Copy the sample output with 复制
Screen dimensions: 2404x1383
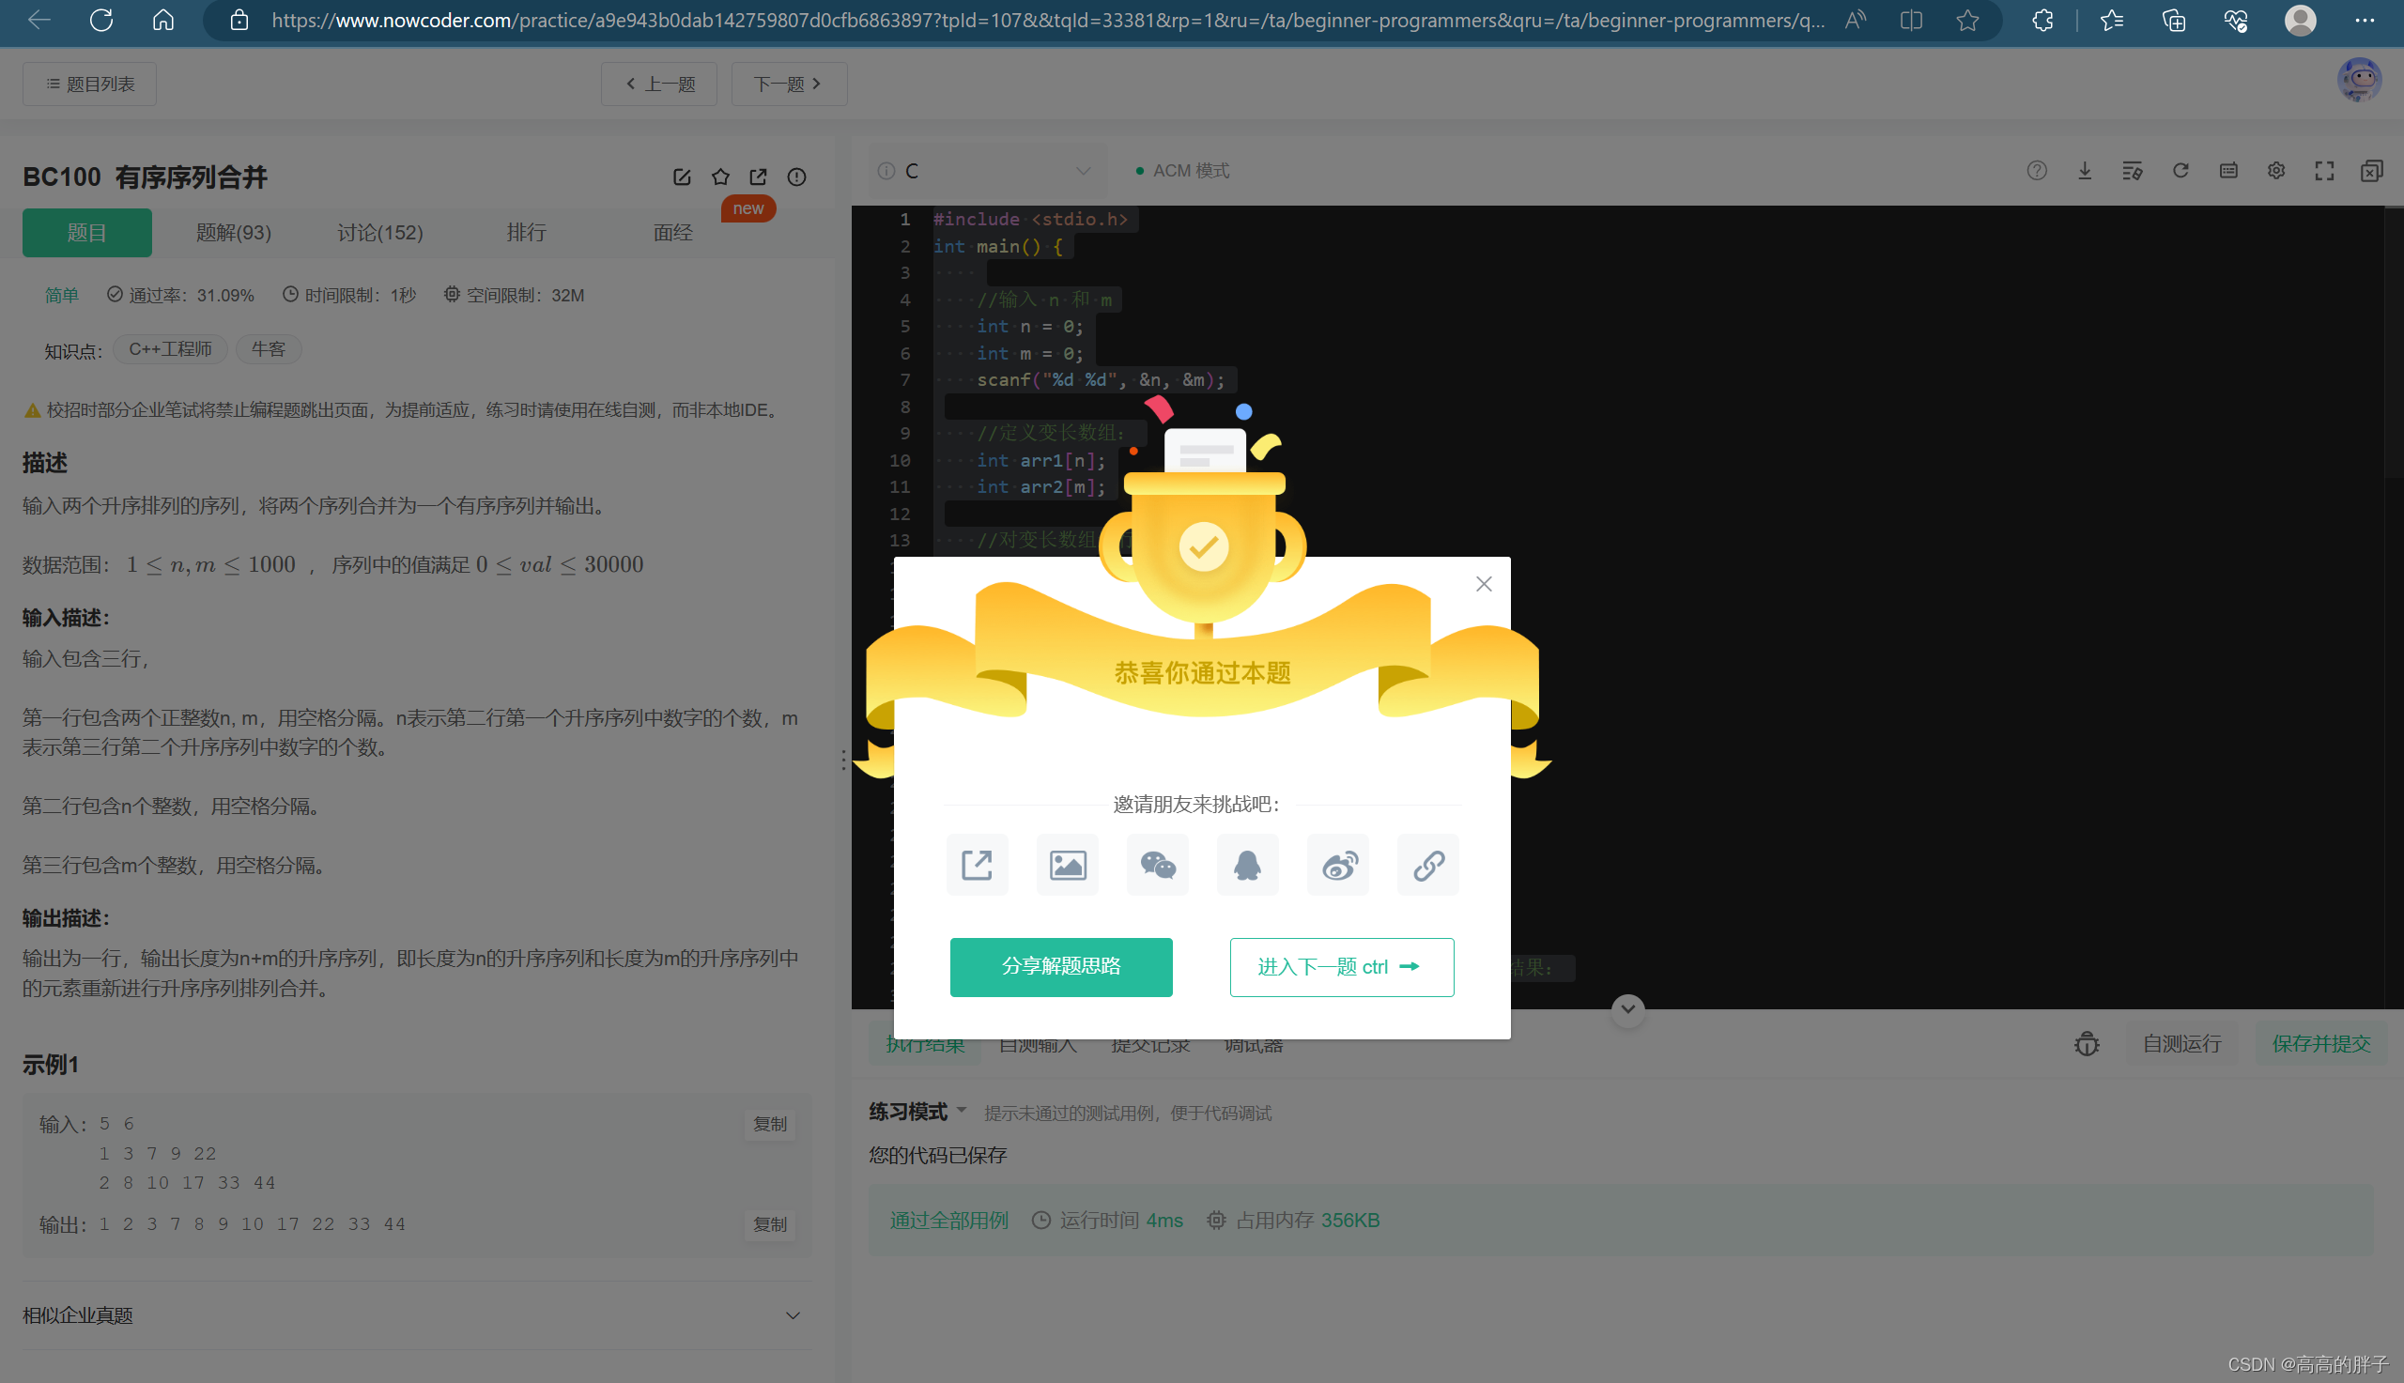[770, 1225]
